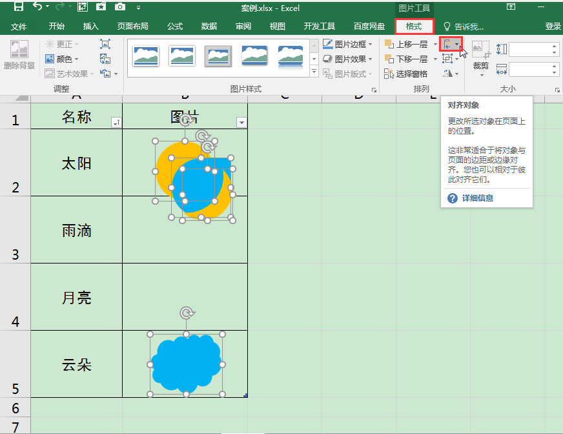Open the Size group dialog launcher
563x434 pixels.
click(x=557, y=90)
